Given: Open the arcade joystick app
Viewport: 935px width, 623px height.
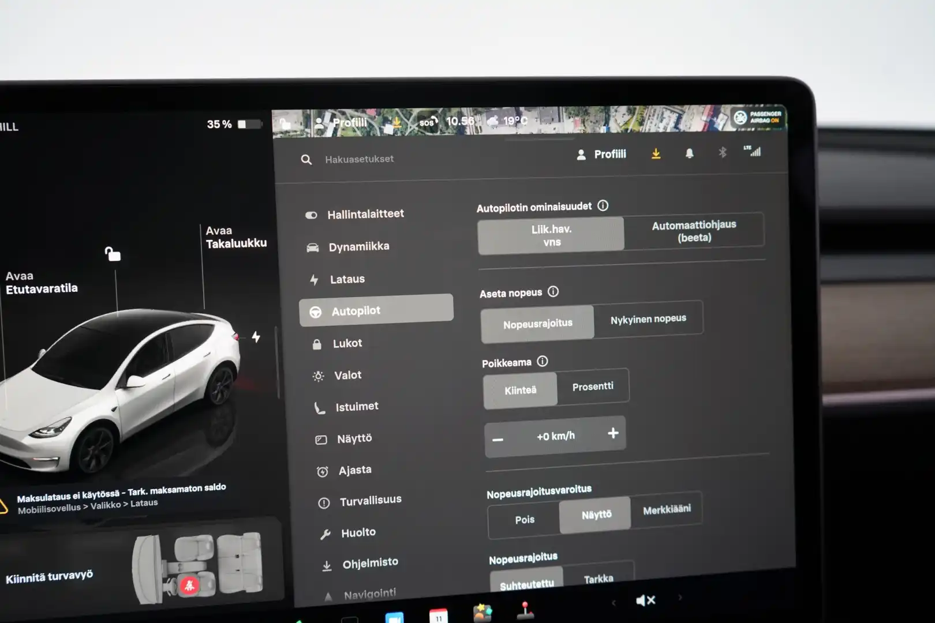Looking at the screenshot, I should pos(525,610).
